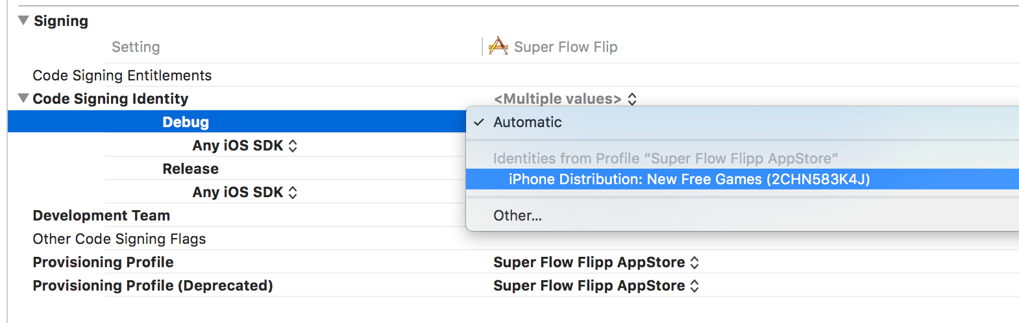Select the Provisioning Profile (Deprecated) label
Image resolution: width=1019 pixels, height=323 pixels.
pos(153,286)
